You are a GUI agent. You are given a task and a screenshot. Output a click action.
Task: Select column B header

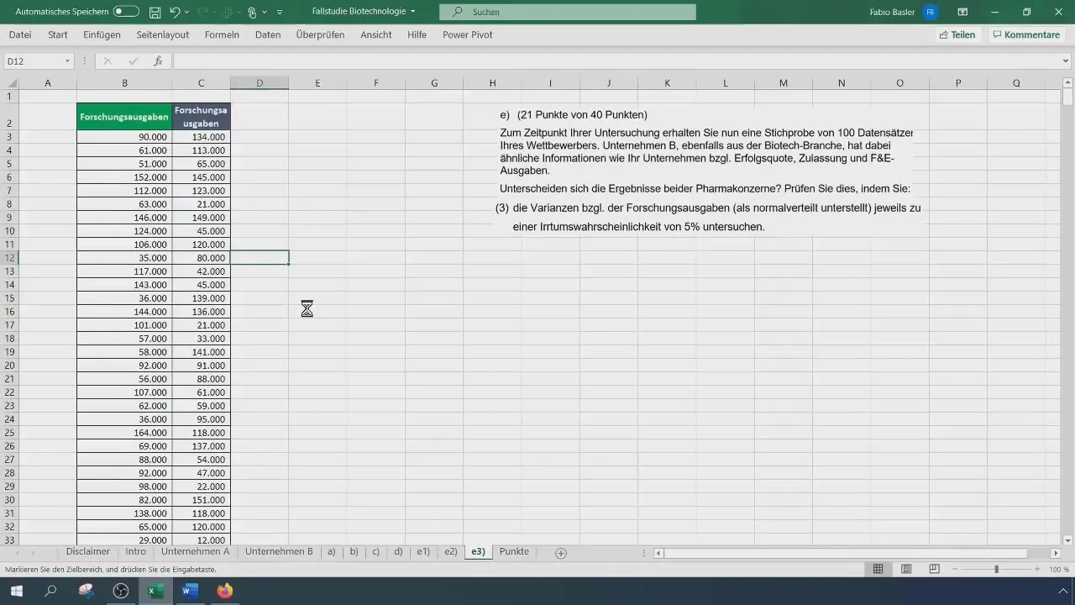(124, 83)
